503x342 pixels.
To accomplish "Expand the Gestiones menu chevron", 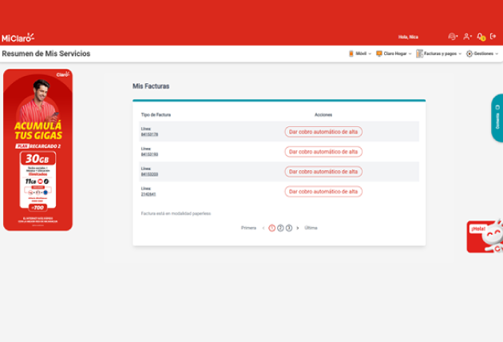I will [x=497, y=54].
